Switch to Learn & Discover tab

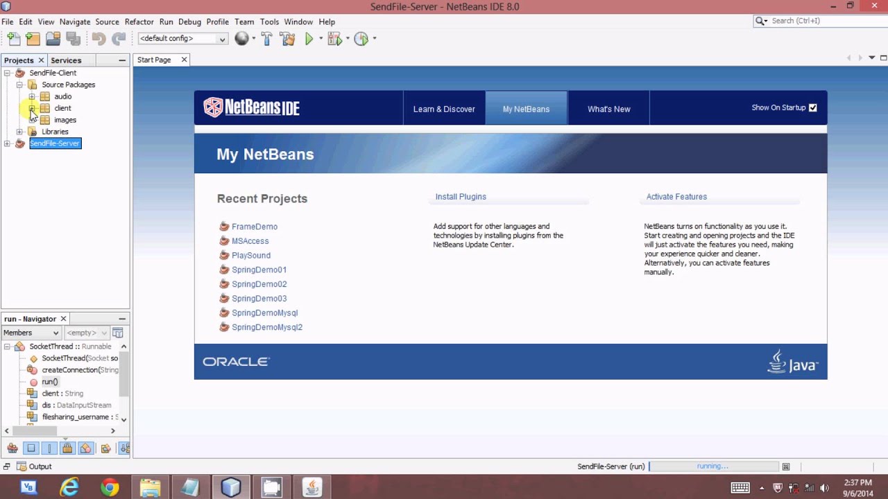(444, 109)
